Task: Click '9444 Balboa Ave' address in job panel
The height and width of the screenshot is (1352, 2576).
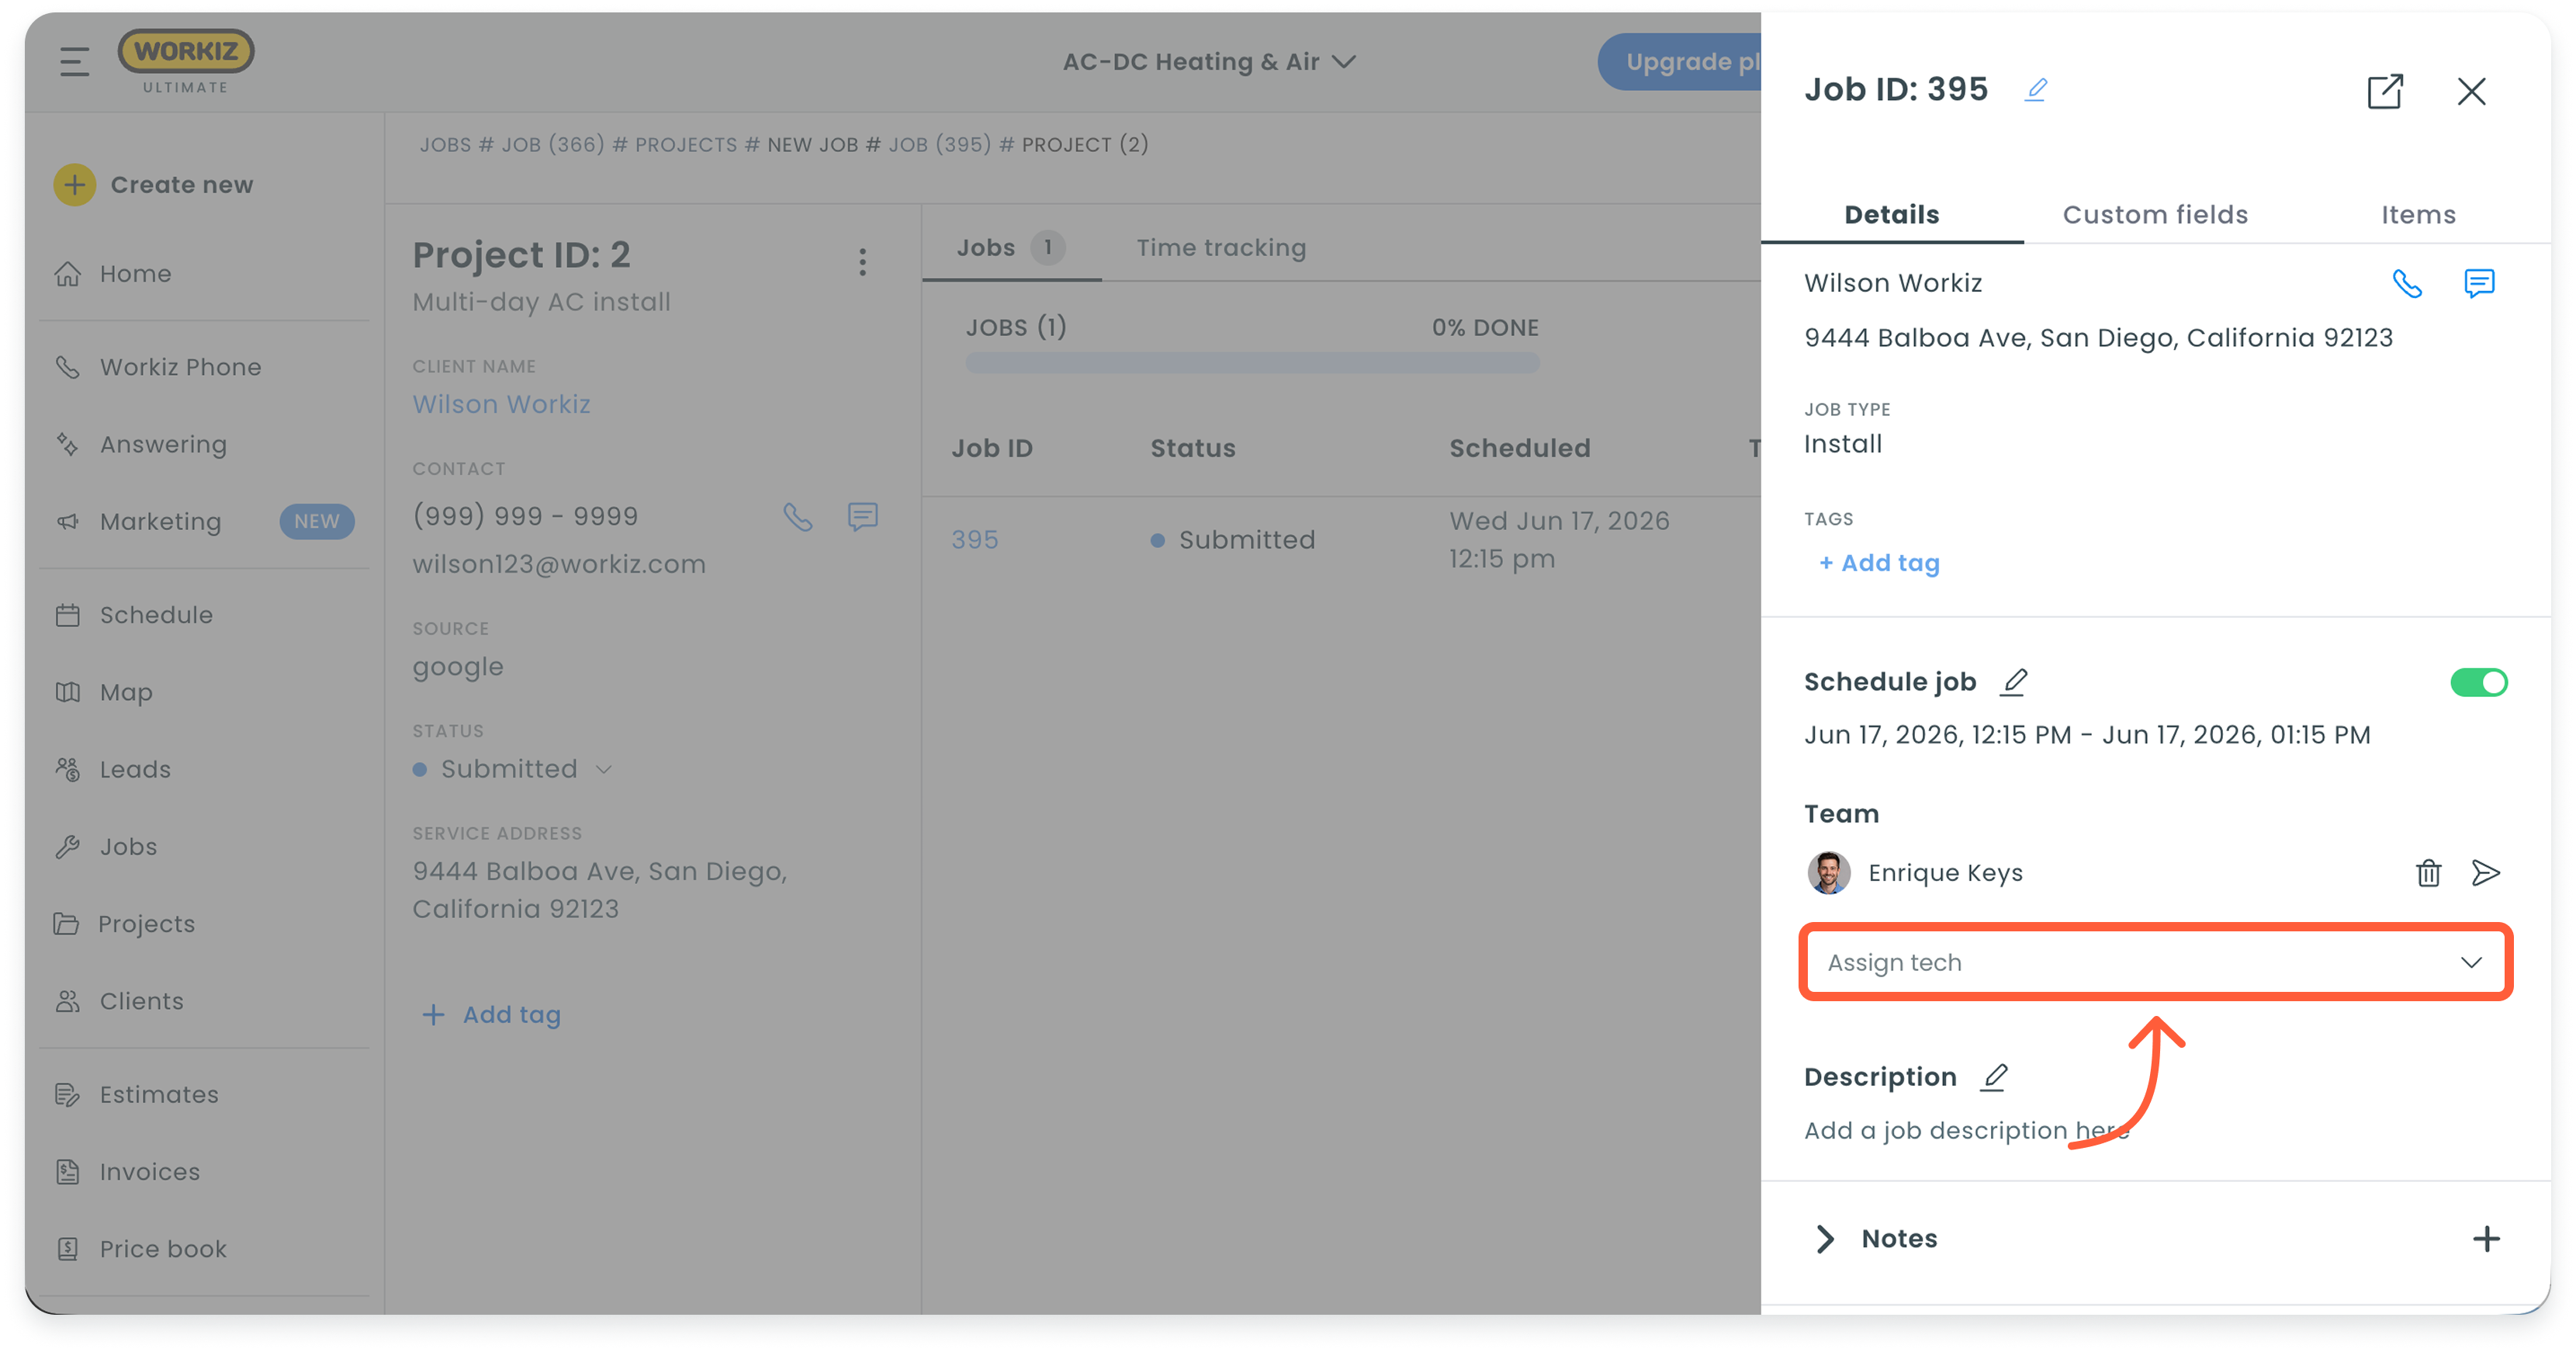Action: coord(2098,338)
